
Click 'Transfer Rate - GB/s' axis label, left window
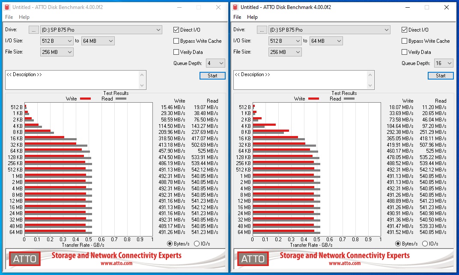click(x=83, y=245)
